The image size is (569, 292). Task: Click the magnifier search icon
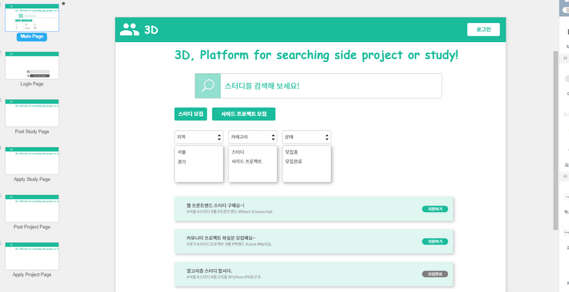click(207, 86)
